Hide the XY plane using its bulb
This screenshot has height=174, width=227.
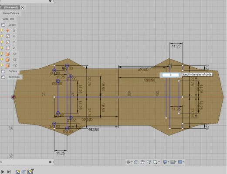2,54
